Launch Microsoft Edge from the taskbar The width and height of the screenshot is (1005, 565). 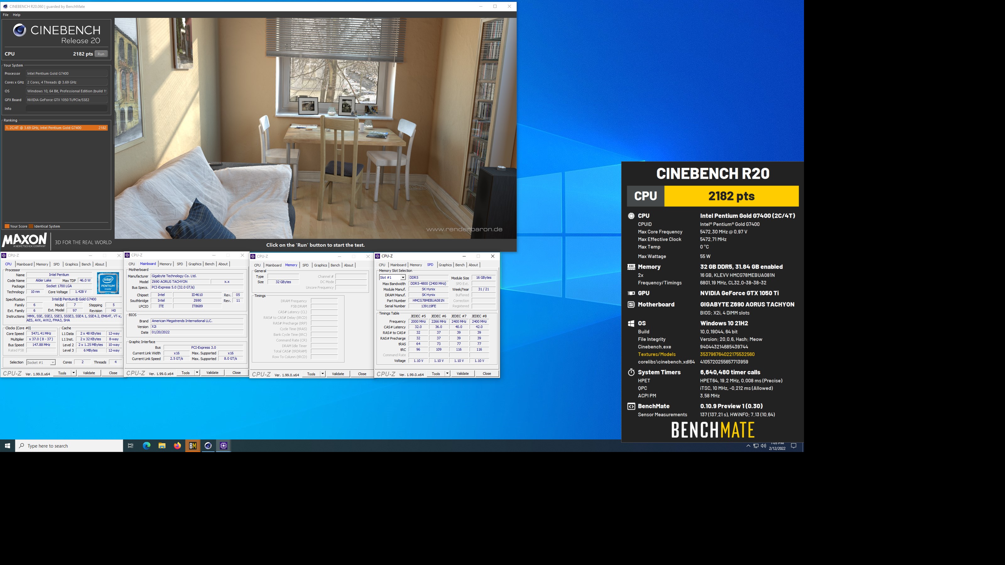pos(146,446)
